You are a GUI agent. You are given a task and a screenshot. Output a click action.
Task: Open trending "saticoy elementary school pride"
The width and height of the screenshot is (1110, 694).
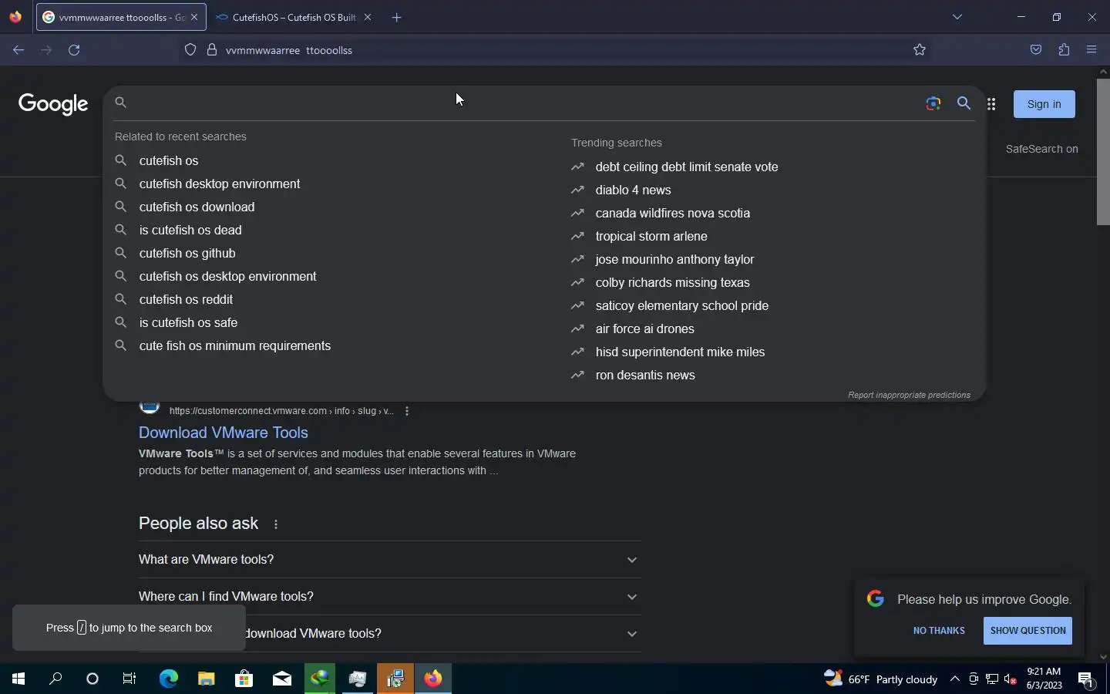[x=682, y=305]
